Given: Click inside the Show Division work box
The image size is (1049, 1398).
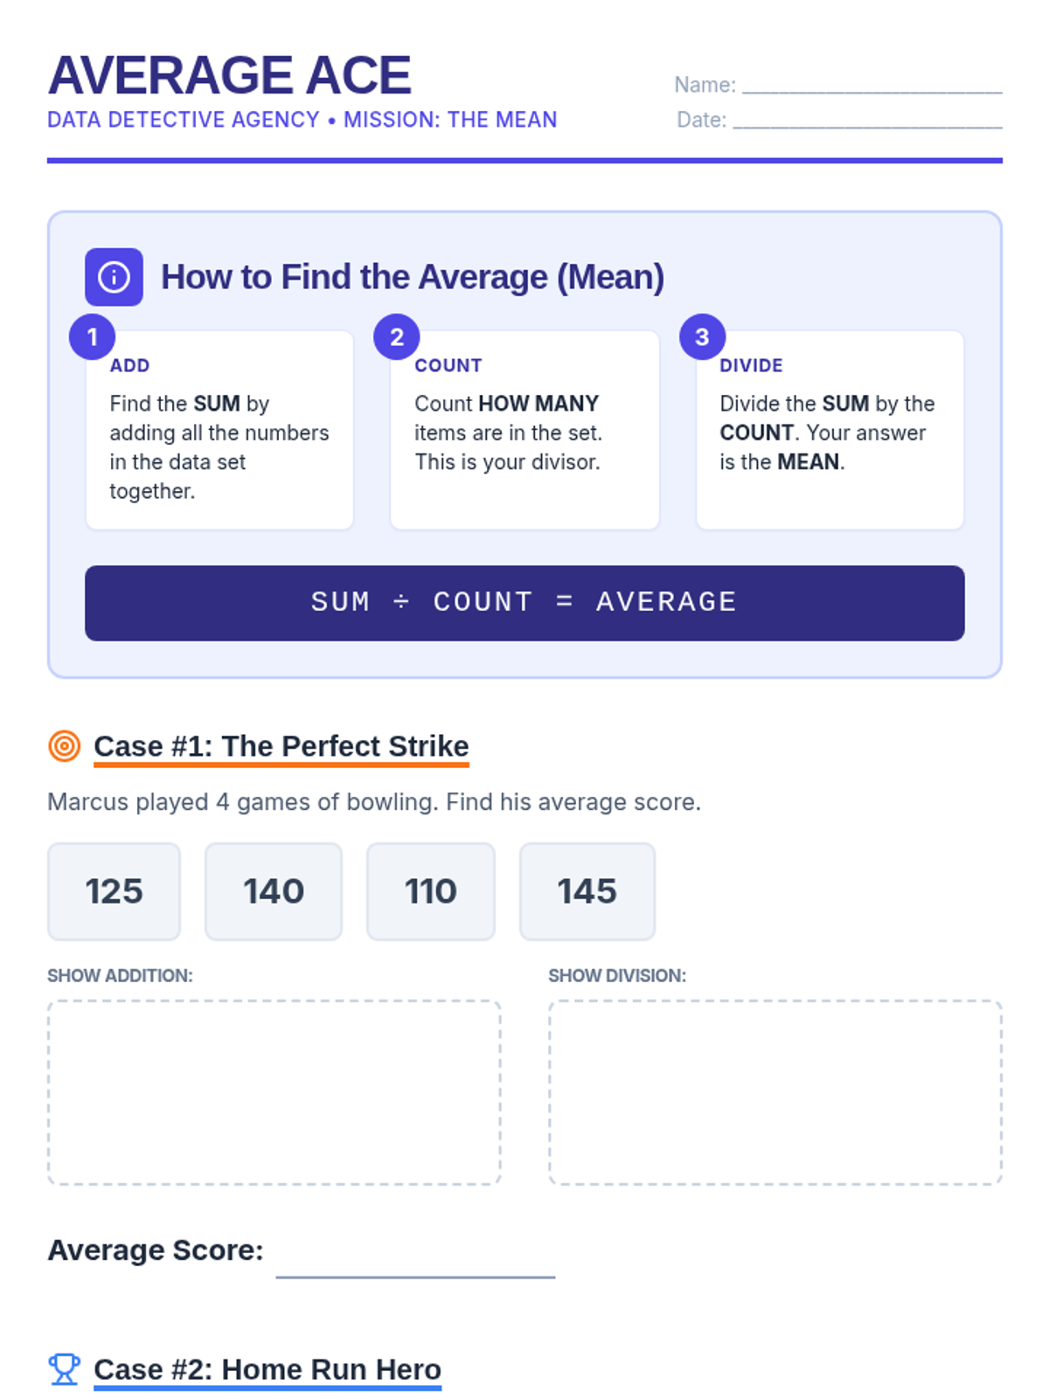Looking at the screenshot, I should (775, 1092).
